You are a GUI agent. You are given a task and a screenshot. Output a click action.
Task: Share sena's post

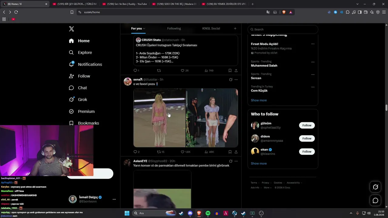pos(236,152)
